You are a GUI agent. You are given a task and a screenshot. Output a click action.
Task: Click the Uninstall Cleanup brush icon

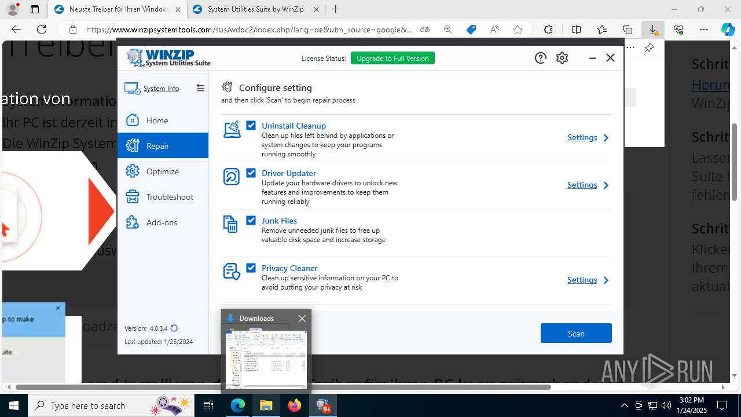click(232, 129)
